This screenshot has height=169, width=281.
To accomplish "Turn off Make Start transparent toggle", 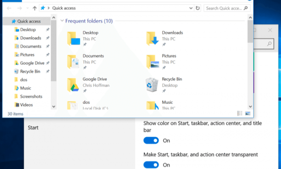I will [x=151, y=165].
